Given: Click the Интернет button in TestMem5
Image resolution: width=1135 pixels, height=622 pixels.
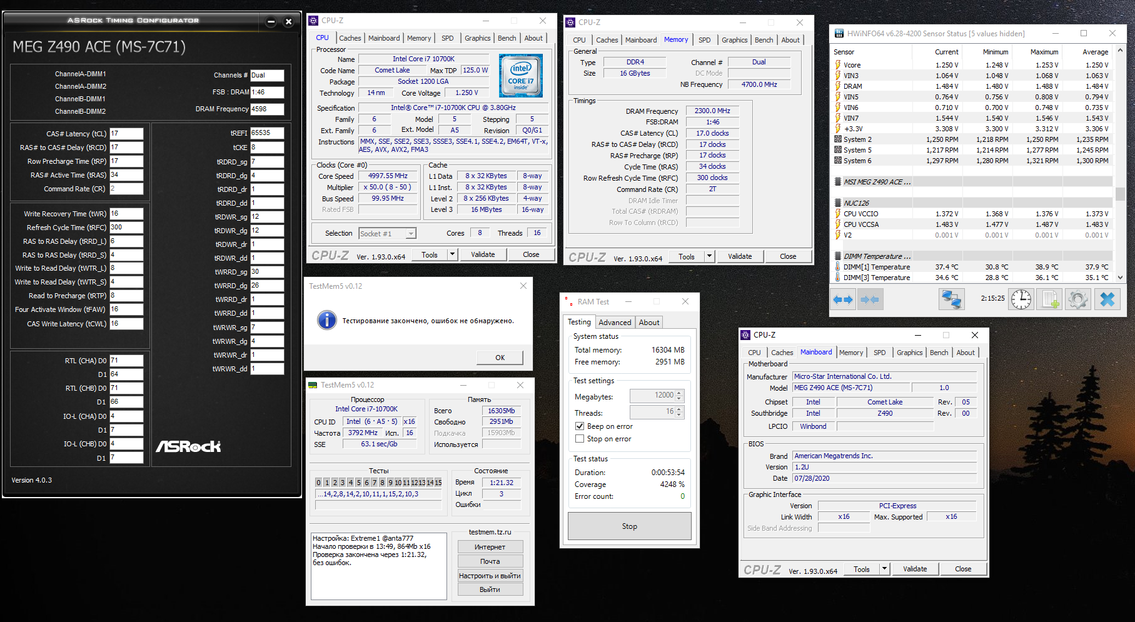Looking at the screenshot, I should coord(490,547).
